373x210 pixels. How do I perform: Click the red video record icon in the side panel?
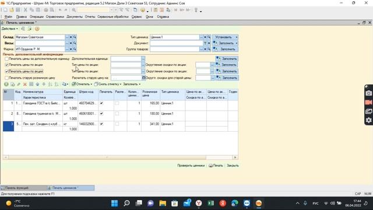[x=368, y=102]
